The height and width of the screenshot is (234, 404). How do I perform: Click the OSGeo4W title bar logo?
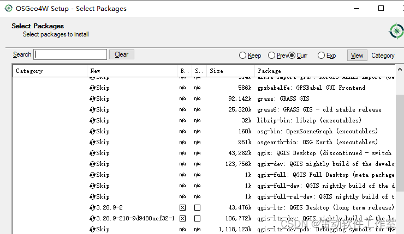9,9
